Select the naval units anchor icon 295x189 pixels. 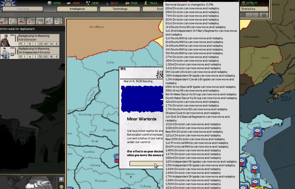[40, 21]
